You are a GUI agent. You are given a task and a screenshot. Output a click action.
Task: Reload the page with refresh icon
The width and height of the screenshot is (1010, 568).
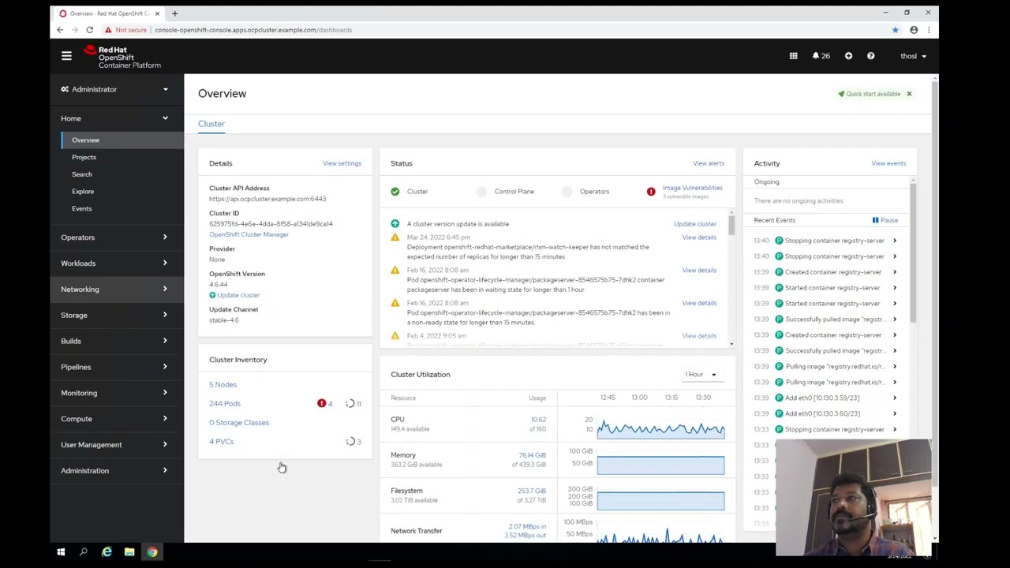pyautogui.click(x=89, y=30)
